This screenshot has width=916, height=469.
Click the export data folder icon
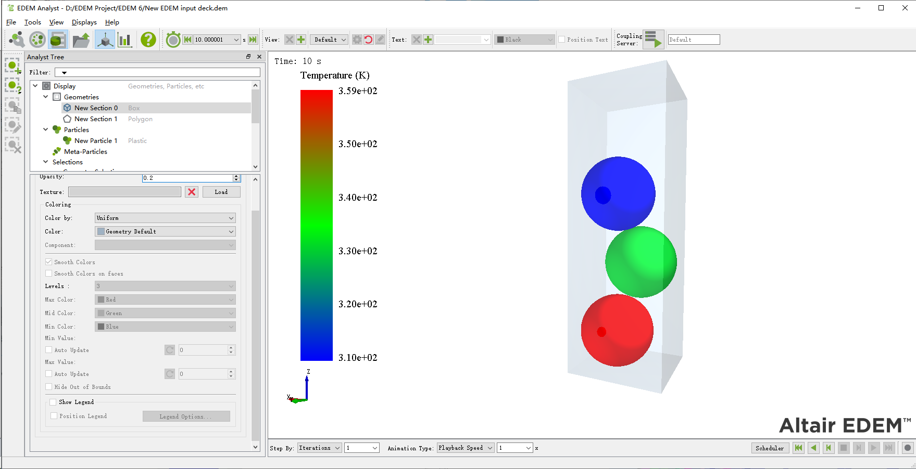(x=81, y=40)
